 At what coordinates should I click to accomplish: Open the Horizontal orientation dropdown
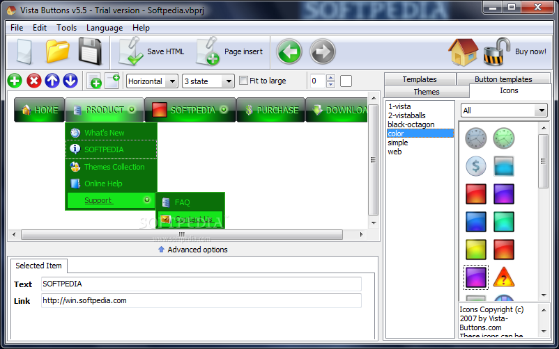pos(152,81)
